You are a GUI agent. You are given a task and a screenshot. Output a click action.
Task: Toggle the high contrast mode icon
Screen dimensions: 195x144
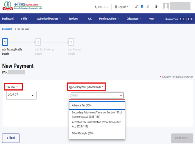(x=156, y=7)
